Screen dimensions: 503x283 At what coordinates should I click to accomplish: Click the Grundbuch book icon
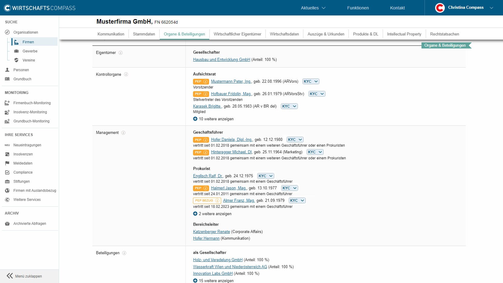[7, 79]
